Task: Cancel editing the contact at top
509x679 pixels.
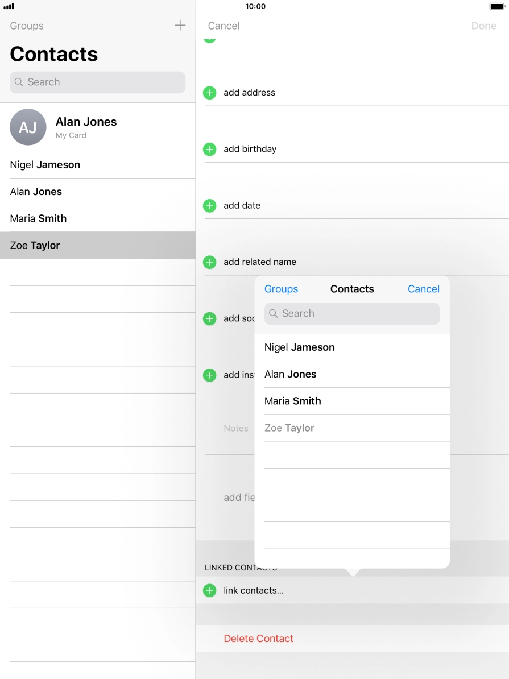Action: (x=224, y=26)
